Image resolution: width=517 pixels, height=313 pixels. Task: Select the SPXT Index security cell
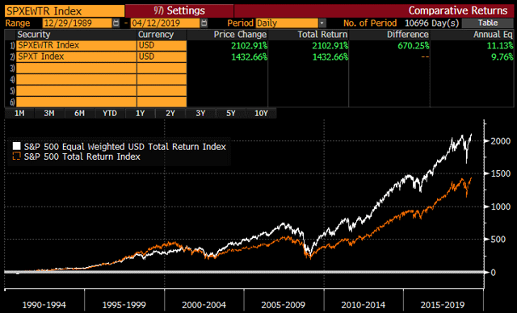[76, 56]
